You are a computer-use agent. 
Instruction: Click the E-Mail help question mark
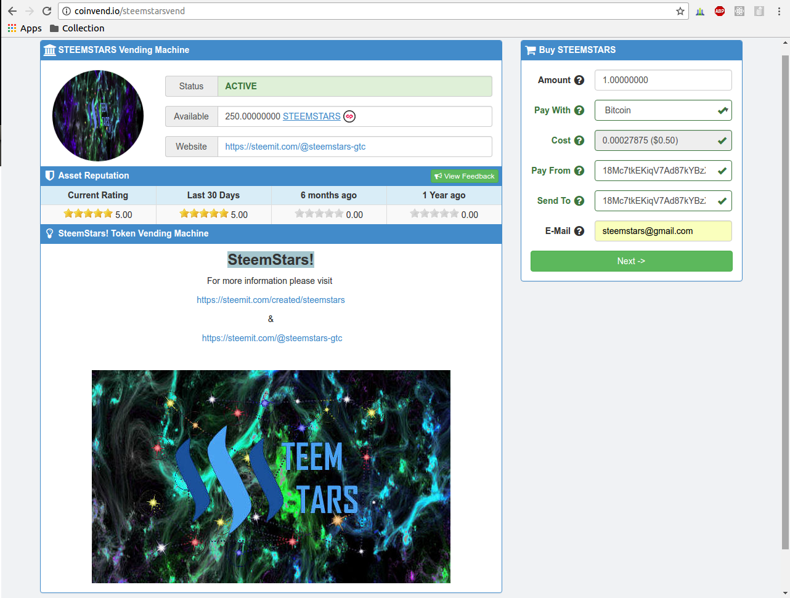point(579,231)
